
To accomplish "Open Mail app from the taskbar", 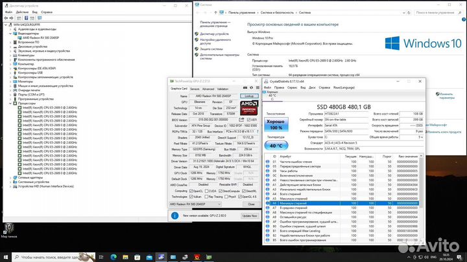I will pyautogui.click(x=149, y=257).
